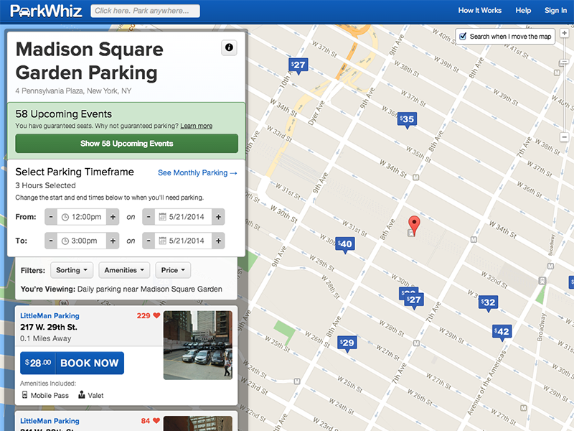The image size is (574, 431).
Task: Click the 58 Upcoming Events heading
Action: [x=64, y=114]
